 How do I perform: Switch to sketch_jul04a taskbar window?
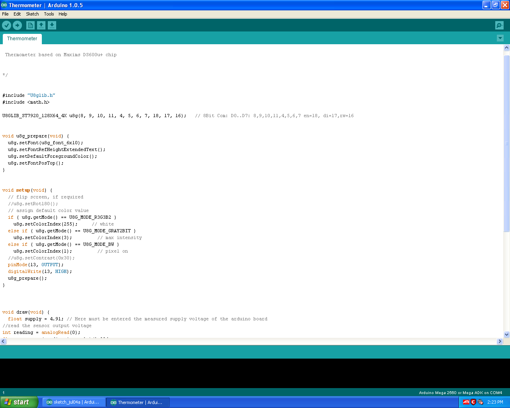(x=74, y=402)
